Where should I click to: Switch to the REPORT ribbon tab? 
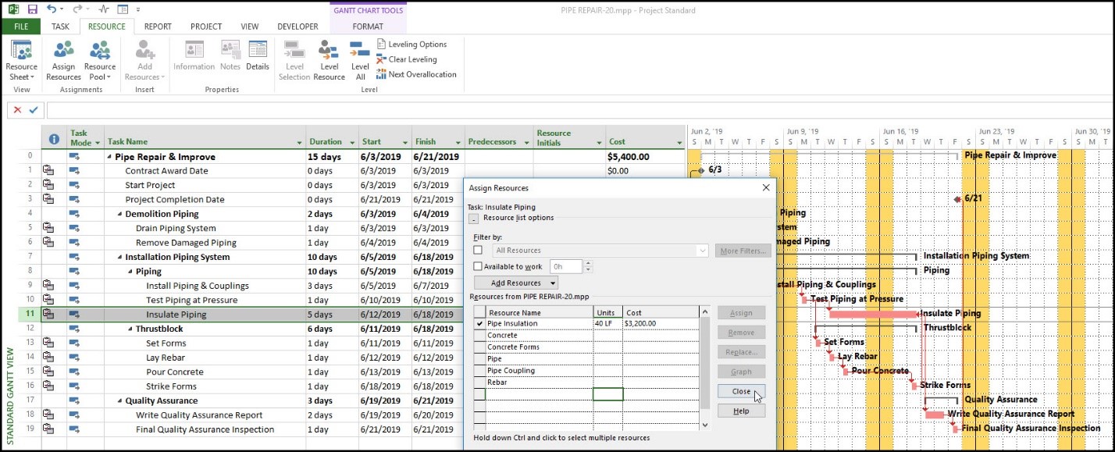point(158,27)
